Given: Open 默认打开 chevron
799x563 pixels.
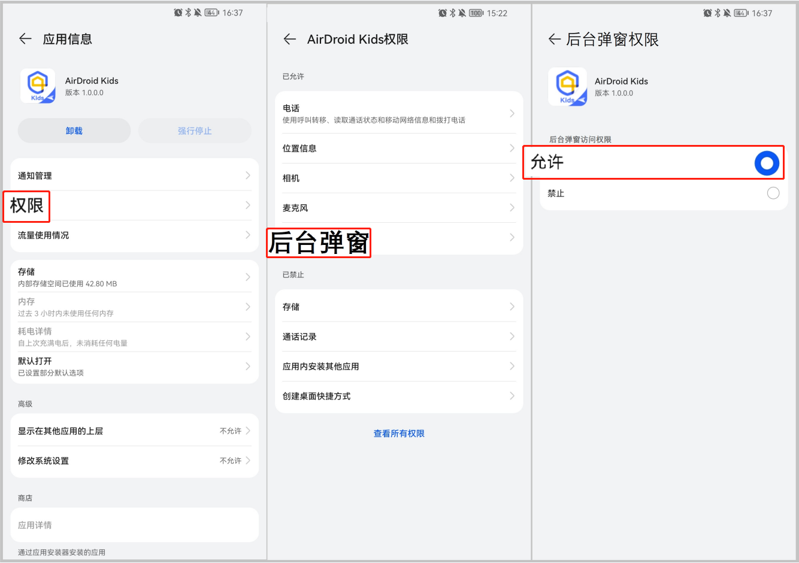Looking at the screenshot, I should [x=248, y=367].
